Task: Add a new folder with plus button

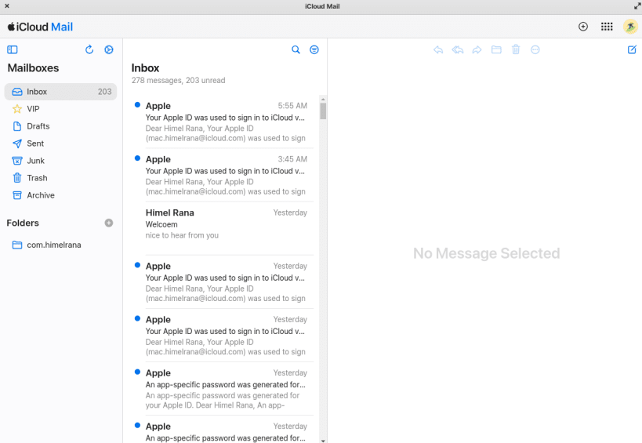Action: pos(108,223)
